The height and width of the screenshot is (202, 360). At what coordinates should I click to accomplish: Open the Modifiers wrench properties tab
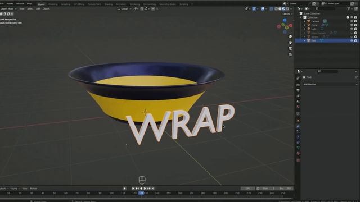298,126
